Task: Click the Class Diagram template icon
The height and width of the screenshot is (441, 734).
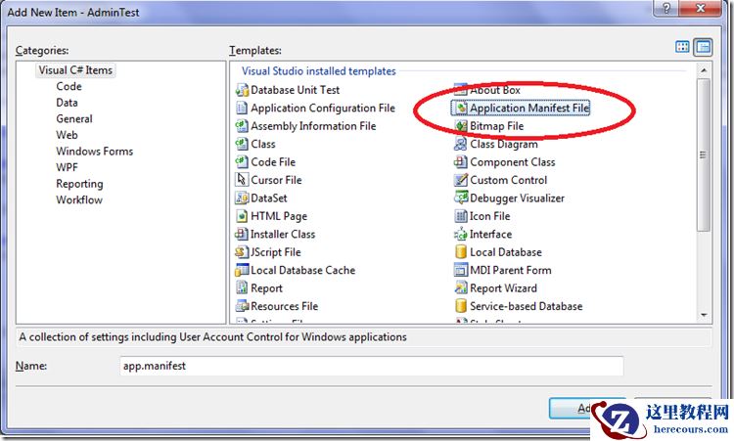Action: click(x=461, y=144)
